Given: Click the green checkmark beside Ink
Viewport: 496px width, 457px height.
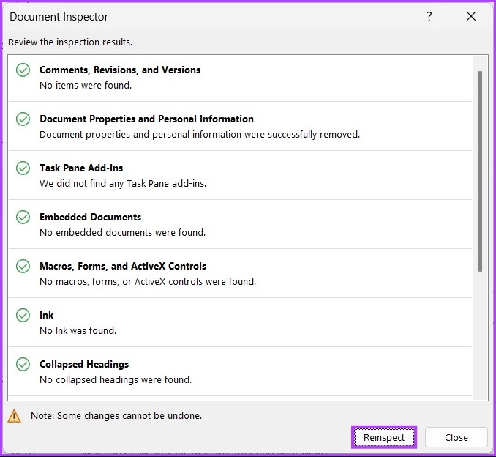Looking at the screenshot, I should [x=23, y=315].
